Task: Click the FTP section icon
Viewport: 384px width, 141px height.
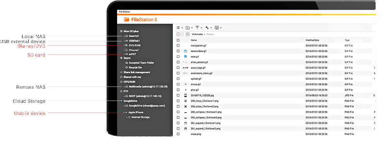Action: click(121, 91)
